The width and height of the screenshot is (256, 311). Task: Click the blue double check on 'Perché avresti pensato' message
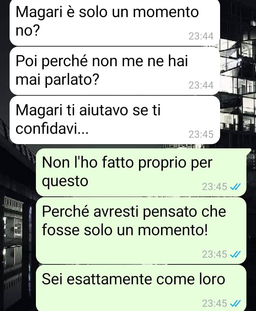[235, 254]
